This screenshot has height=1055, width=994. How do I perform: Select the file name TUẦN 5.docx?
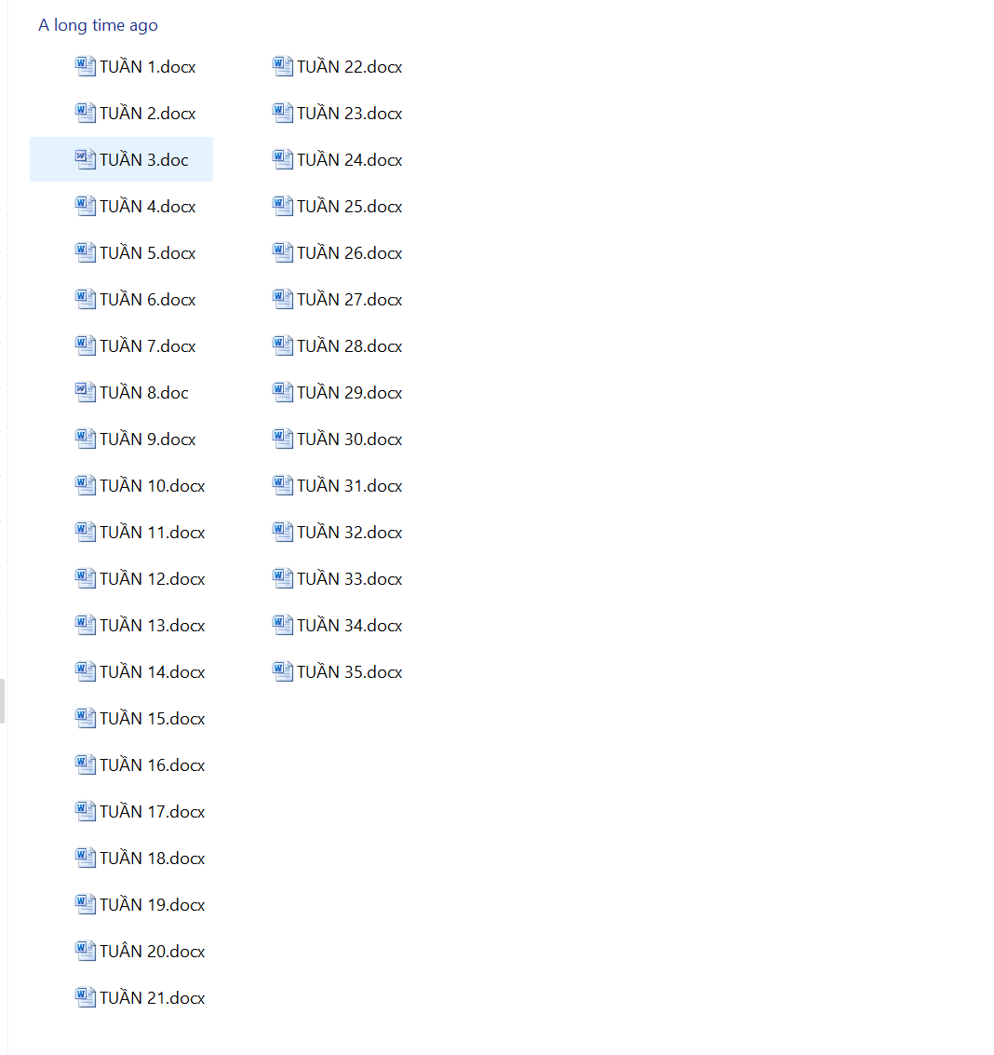point(148,253)
